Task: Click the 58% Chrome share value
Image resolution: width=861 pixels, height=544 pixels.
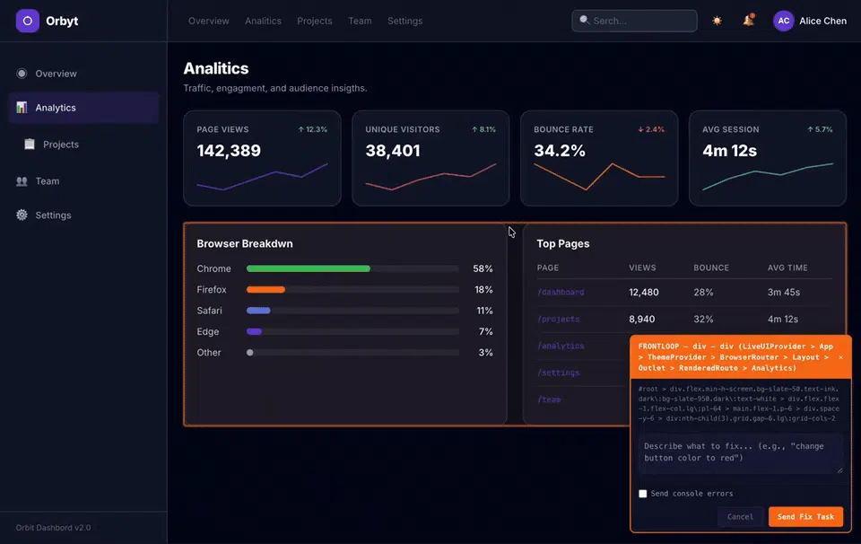Action: (483, 268)
